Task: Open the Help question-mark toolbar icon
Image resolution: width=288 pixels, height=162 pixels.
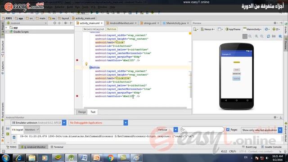Action: [159, 13]
